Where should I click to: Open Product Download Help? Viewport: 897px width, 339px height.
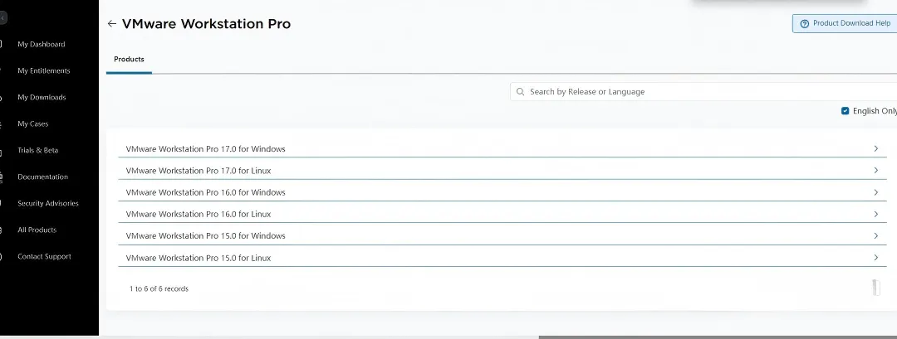(845, 23)
